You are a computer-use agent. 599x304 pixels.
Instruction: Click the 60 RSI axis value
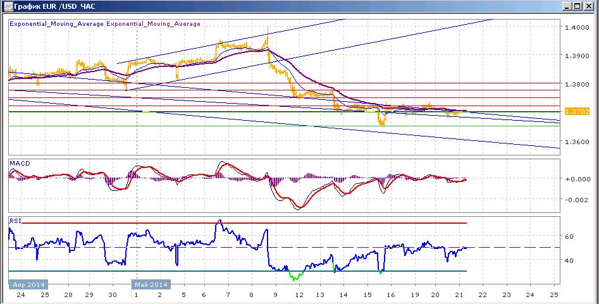click(569, 237)
